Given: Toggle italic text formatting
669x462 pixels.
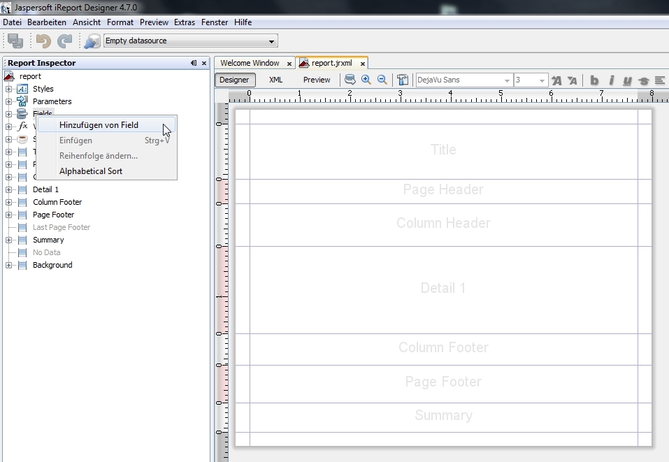Looking at the screenshot, I should click(611, 80).
